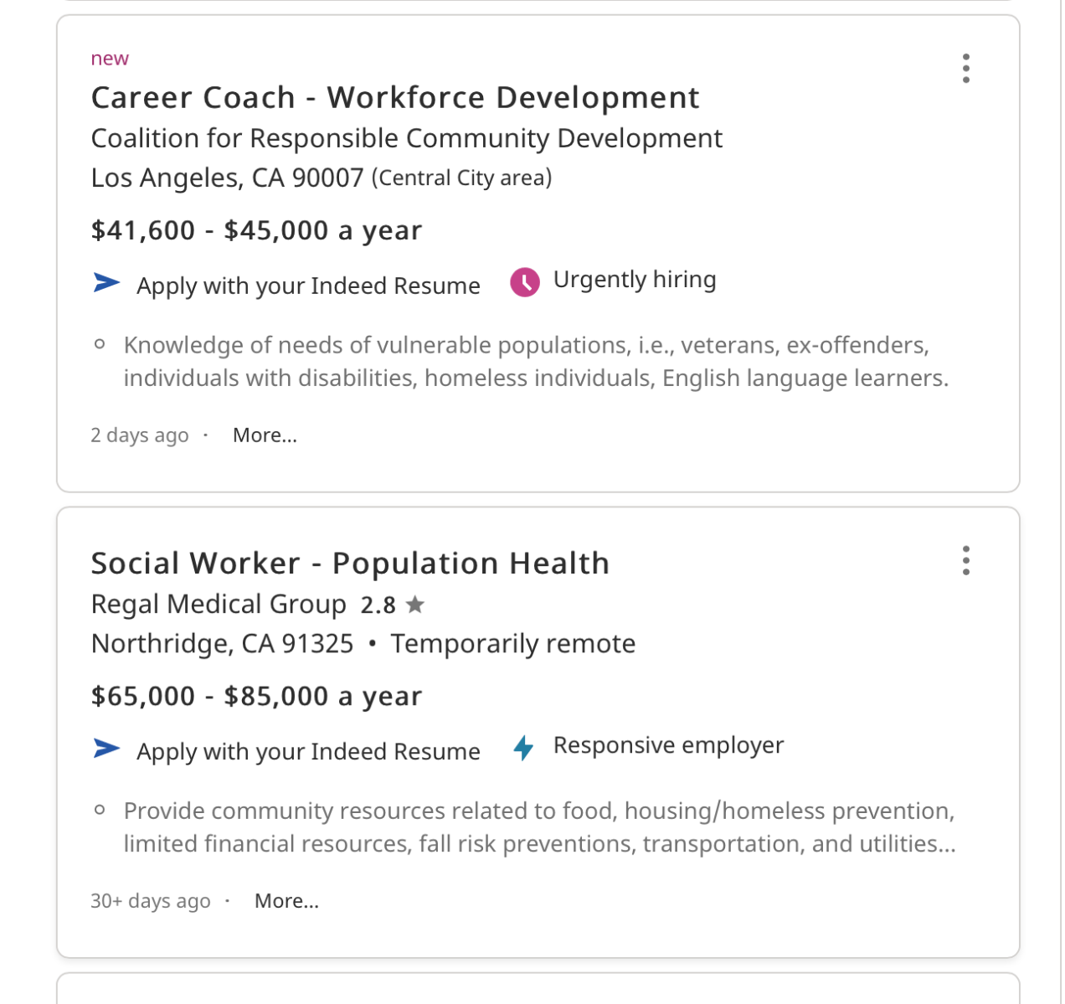Click blue arrow icon in Social Worker card

106,748
